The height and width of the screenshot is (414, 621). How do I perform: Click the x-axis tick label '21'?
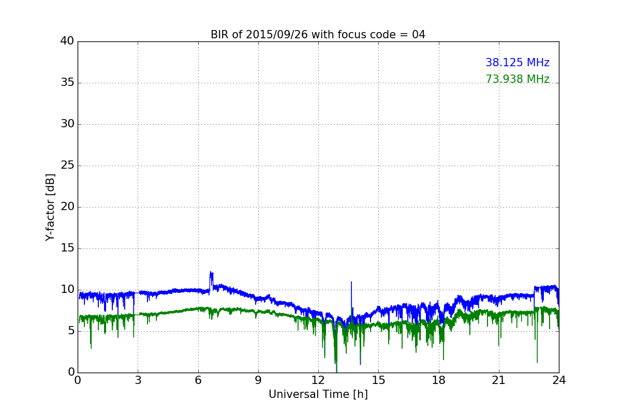coord(499,380)
